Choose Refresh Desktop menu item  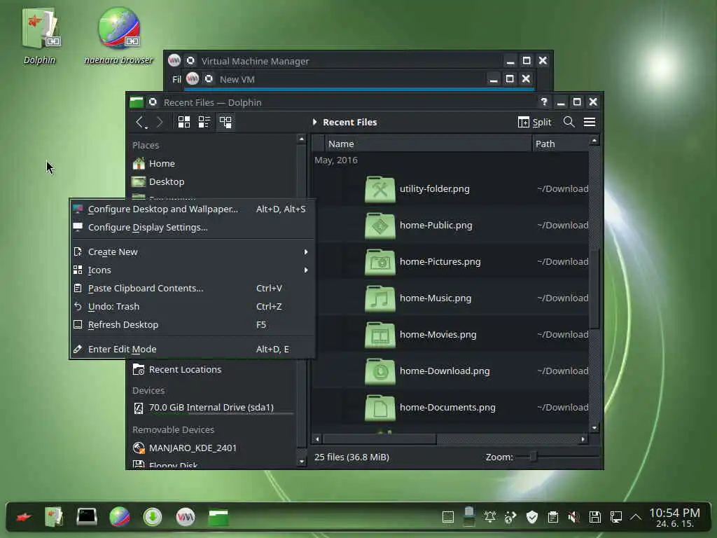[x=192, y=325]
